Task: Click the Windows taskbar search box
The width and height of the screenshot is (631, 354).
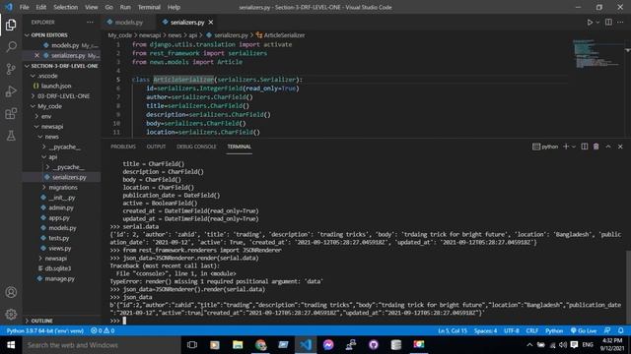Action: pyautogui.click(x=101, y=345)
